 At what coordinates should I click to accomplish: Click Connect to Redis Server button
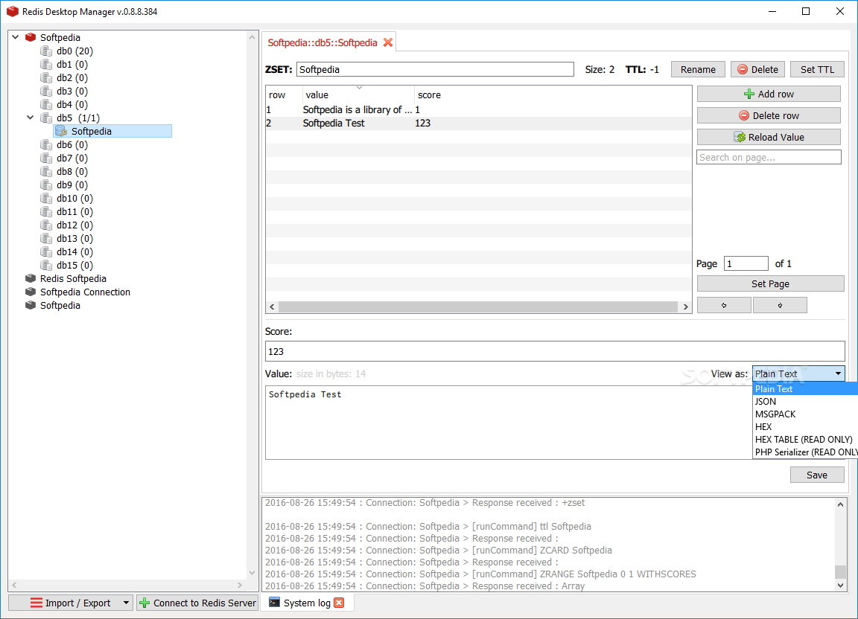pos(197,603)
